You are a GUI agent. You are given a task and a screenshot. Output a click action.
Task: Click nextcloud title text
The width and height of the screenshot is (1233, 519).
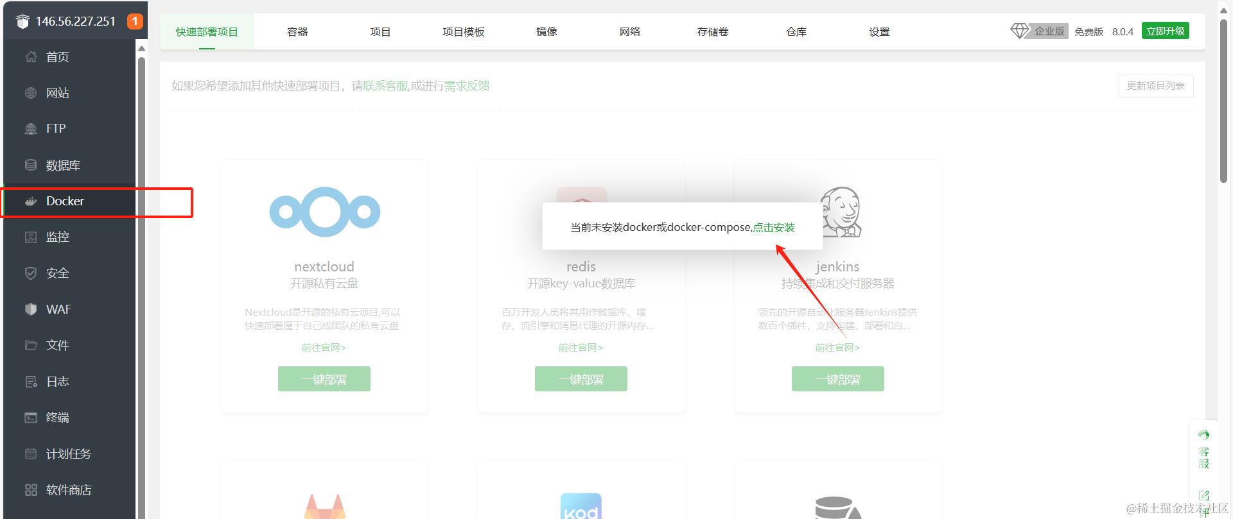324,266
